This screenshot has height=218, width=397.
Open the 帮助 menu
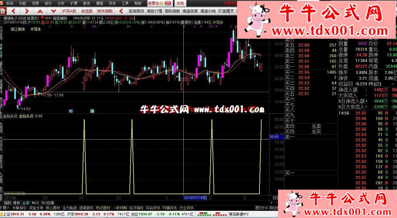(138, 3)
